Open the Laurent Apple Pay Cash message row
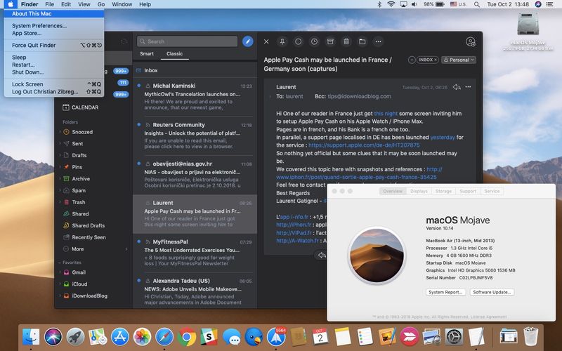The image size is (562, 351). (195, 214)
